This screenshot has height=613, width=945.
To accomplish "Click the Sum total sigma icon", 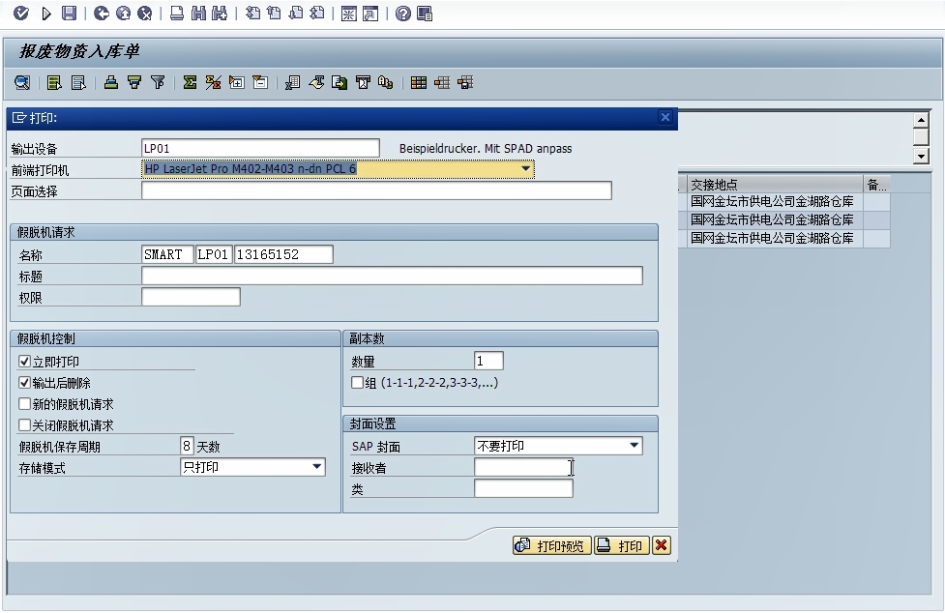I will click(190, 83).
